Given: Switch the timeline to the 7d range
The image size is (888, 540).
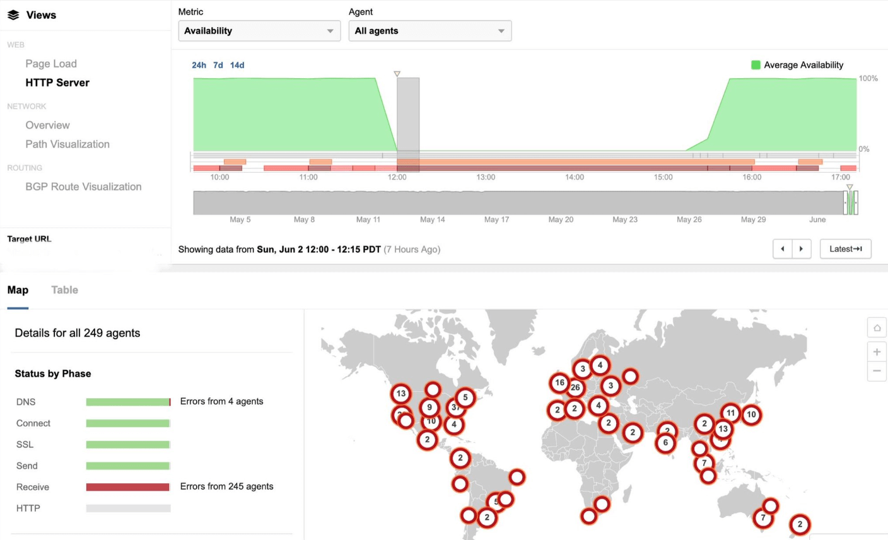Looking at the screenshot, I should 218,65.
